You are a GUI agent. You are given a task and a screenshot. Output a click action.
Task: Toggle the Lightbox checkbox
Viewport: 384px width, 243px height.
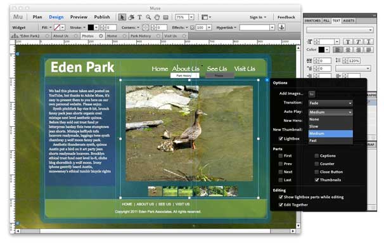(x=281, y=139)
